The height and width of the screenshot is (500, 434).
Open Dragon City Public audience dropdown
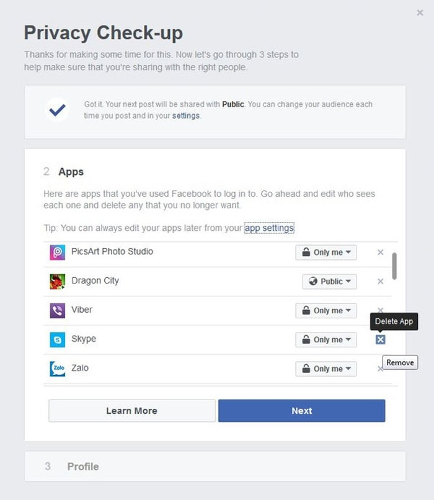pyautogui.click(x=329, y=281)
